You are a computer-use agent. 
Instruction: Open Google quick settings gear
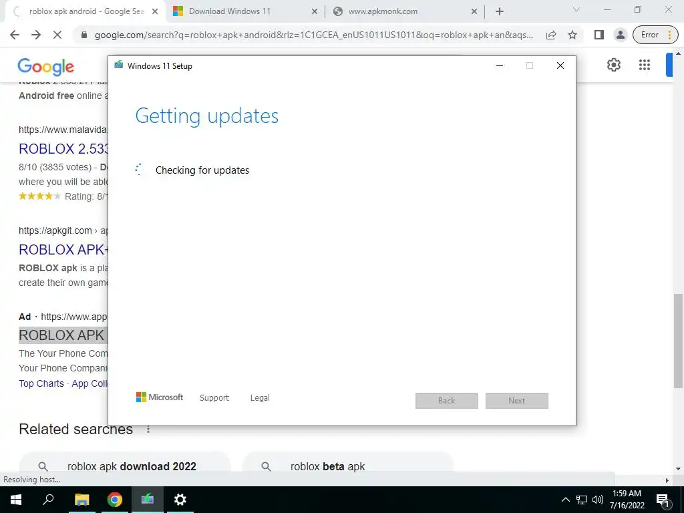click(x=614, y=65)
